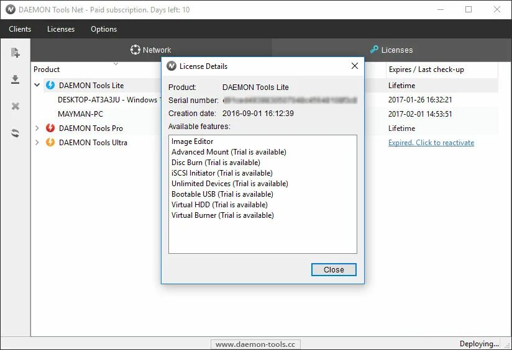Click the DAEMON Tools Pro red icon
512x350 pixels.
point(50,128)
